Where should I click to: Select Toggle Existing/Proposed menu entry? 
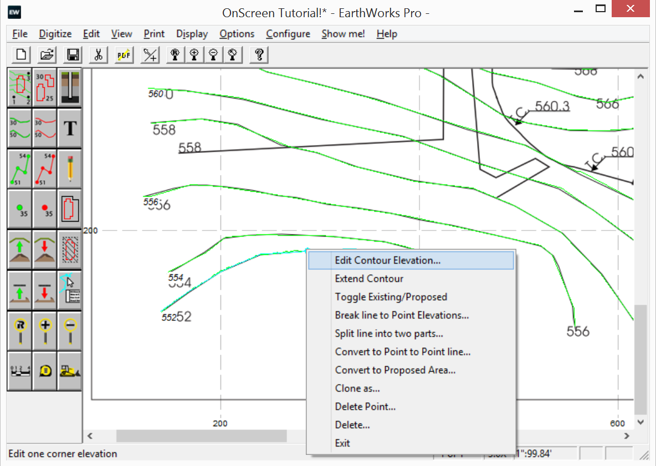411,297
